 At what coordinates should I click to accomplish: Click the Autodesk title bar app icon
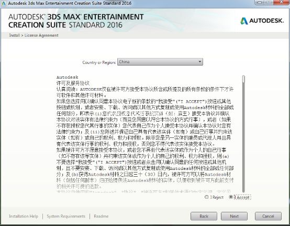click(3, 3)
